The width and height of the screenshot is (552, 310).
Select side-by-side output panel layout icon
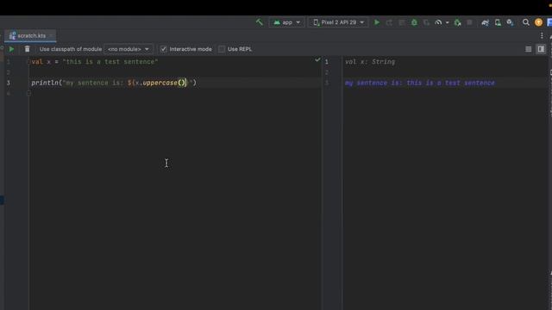(x=541, y=49)
